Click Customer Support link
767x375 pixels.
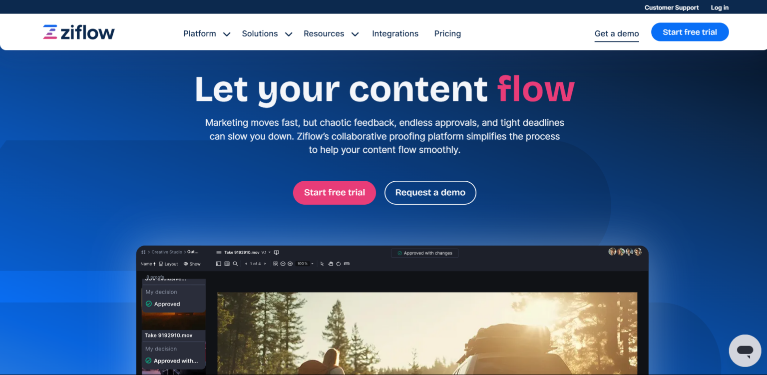tap(672, 7)
